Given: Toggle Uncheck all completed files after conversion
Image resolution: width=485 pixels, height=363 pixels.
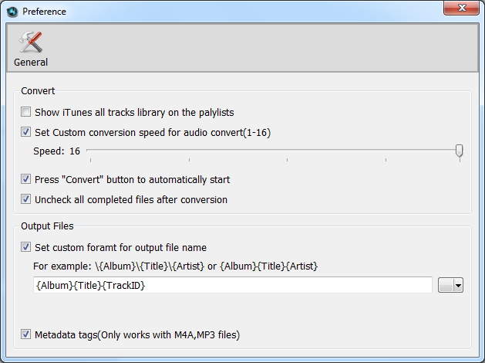Looking at the screenshot, I should (x=25, y=199).
